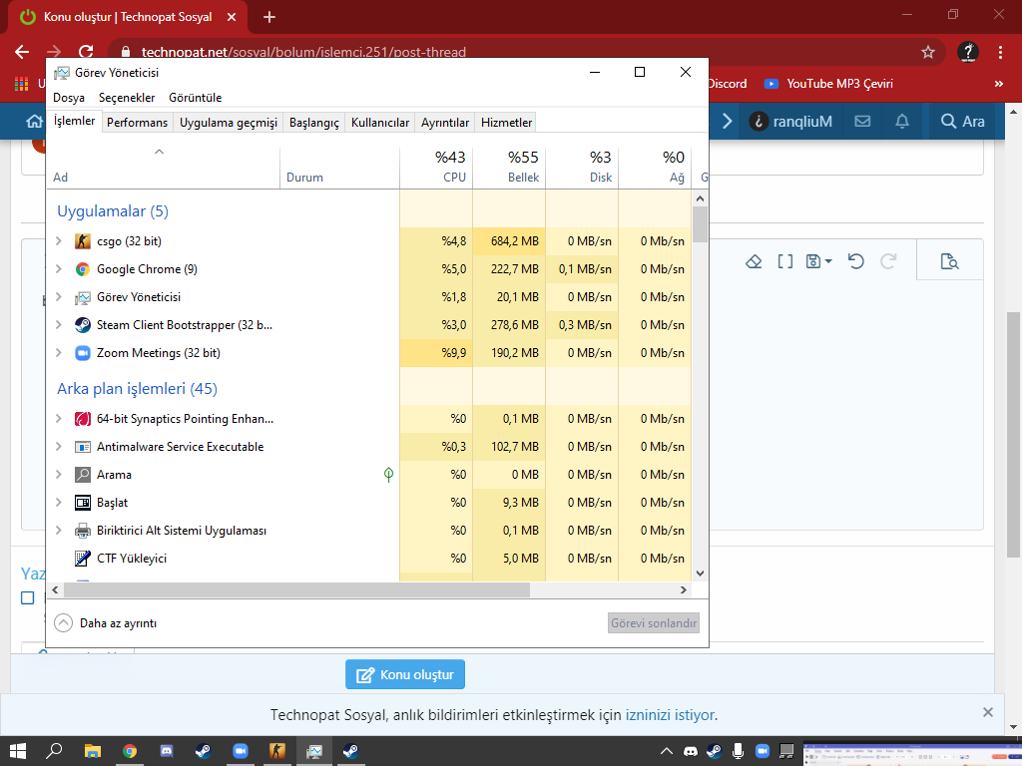Click the Synaptics Pointing Enhance icon
The height and width of the screenshot is (766, 1022).
[82, 419]
